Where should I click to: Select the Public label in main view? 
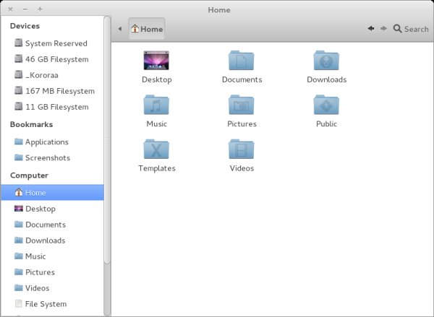pyautogui.click(x=327, y=123)
